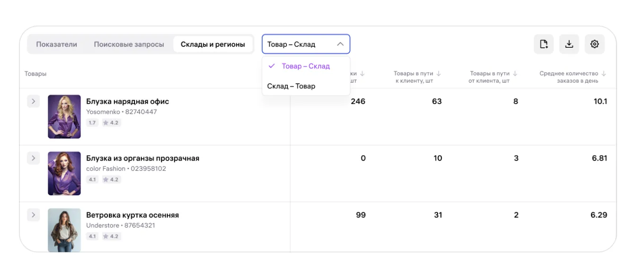
Task: Expand the Блузка нарядная офис row
Action: (x=33, y=101)
